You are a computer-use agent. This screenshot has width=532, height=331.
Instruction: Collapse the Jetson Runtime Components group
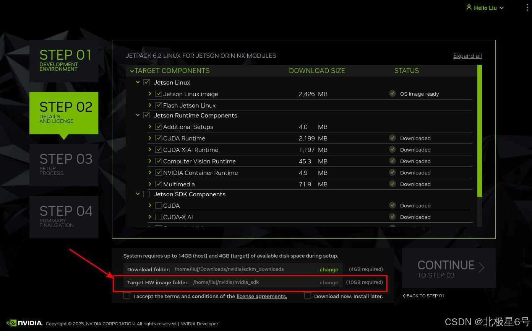coord(138,115)
